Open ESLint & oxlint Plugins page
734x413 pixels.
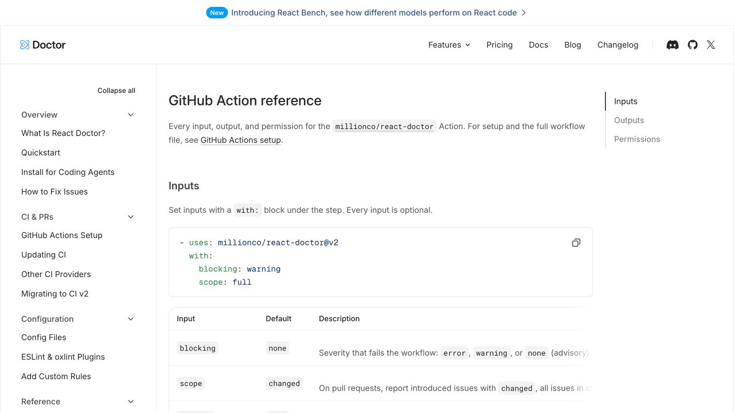pos(63,357)
